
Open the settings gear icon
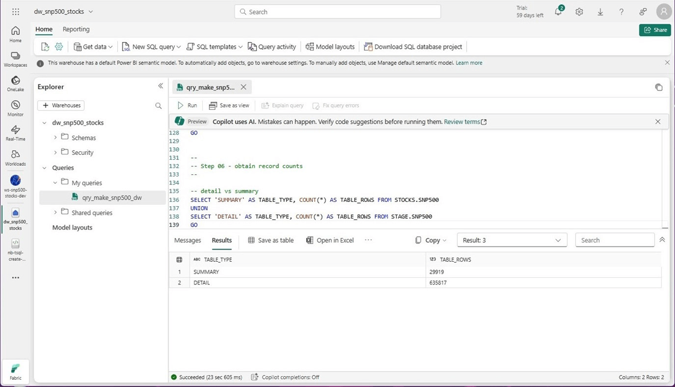coord(579,12)
